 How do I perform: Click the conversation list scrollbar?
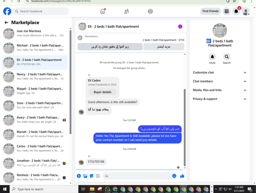(x=70, y=82)
